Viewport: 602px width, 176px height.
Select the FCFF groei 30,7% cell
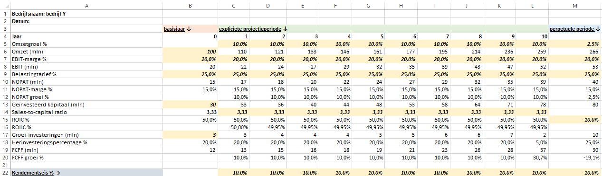click(x=532, y=158)
